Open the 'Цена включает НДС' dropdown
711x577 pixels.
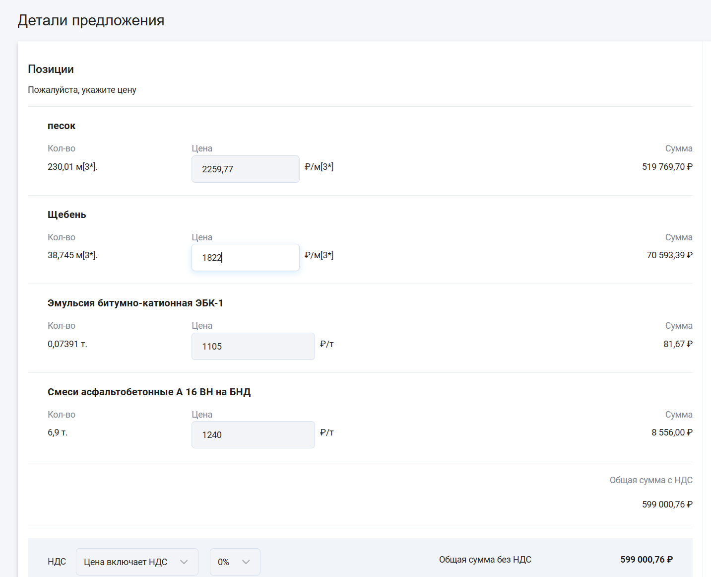point(137,562)
